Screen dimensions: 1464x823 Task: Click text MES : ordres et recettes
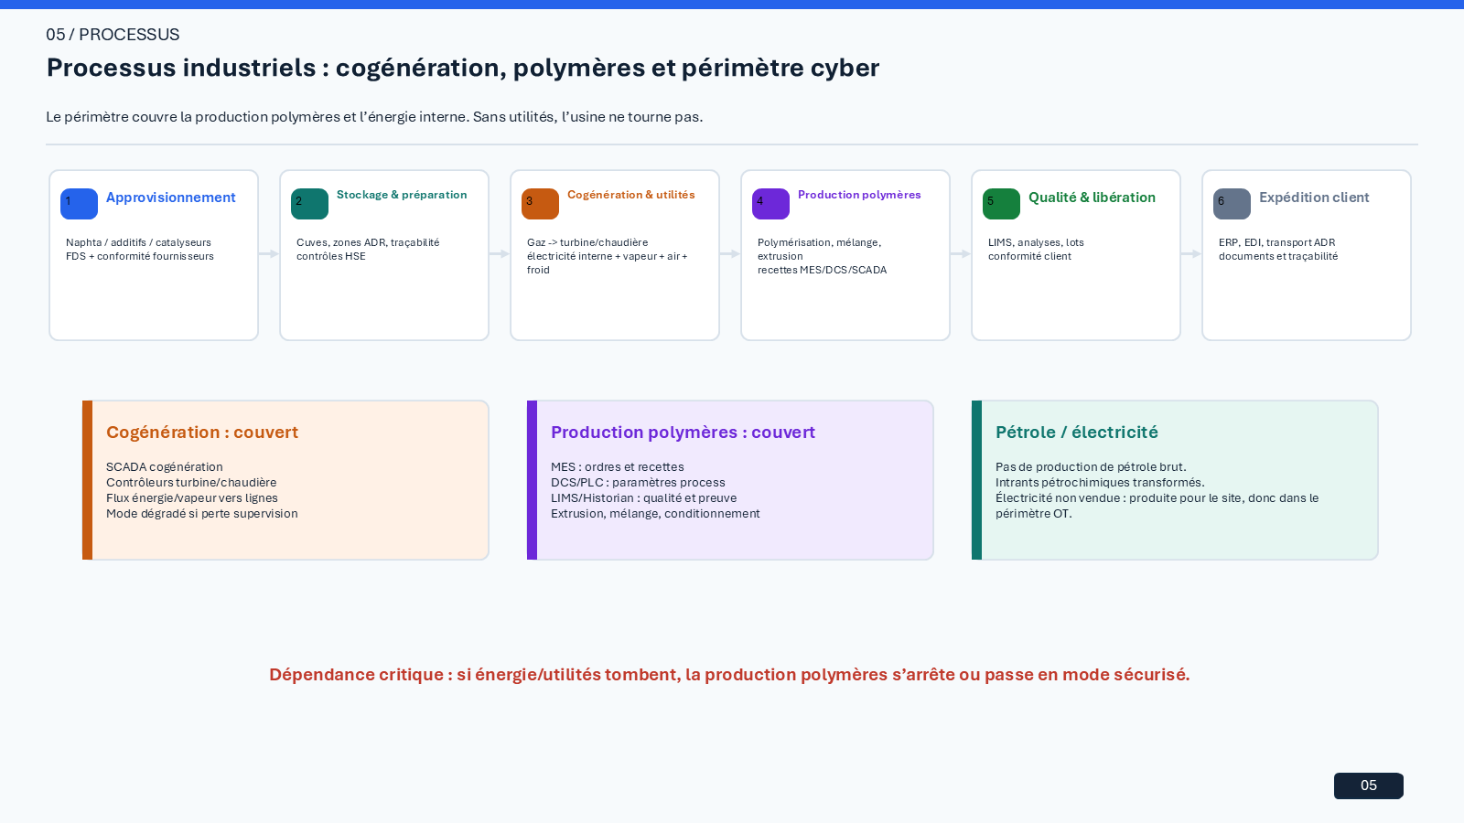click(618, 466)
